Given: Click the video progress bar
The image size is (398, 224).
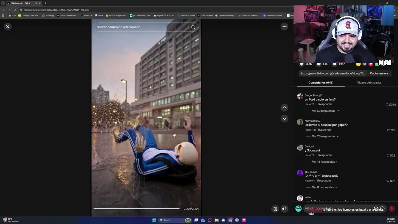Looking at the screenshot, I should coord(137,209).
